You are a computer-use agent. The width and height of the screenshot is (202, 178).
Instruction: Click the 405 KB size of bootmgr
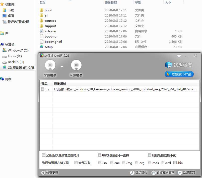[x=176, y=36]
